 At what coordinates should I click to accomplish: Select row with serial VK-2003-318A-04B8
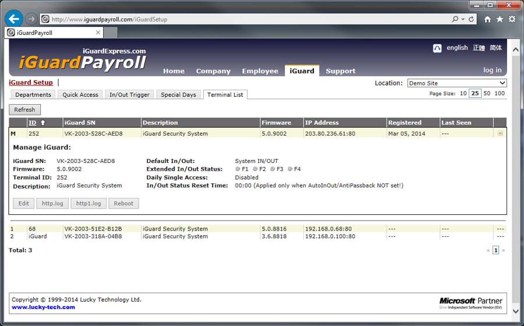[257, 236]
